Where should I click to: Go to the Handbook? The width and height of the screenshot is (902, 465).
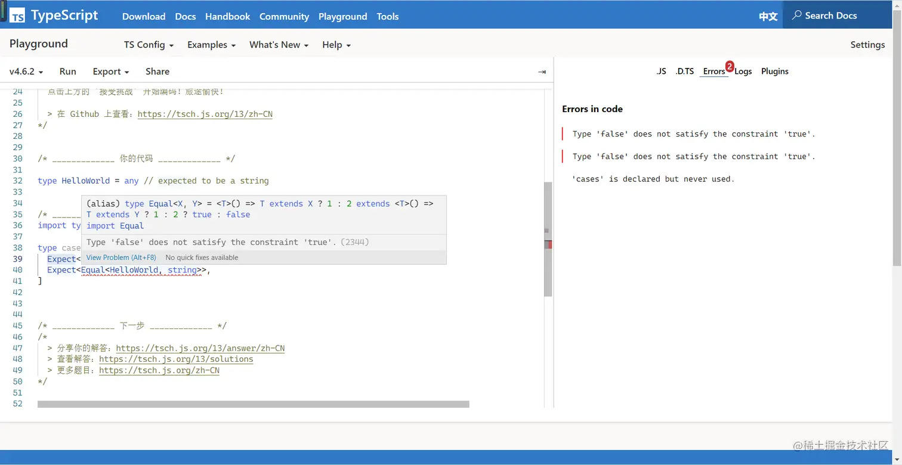[227, 16]
